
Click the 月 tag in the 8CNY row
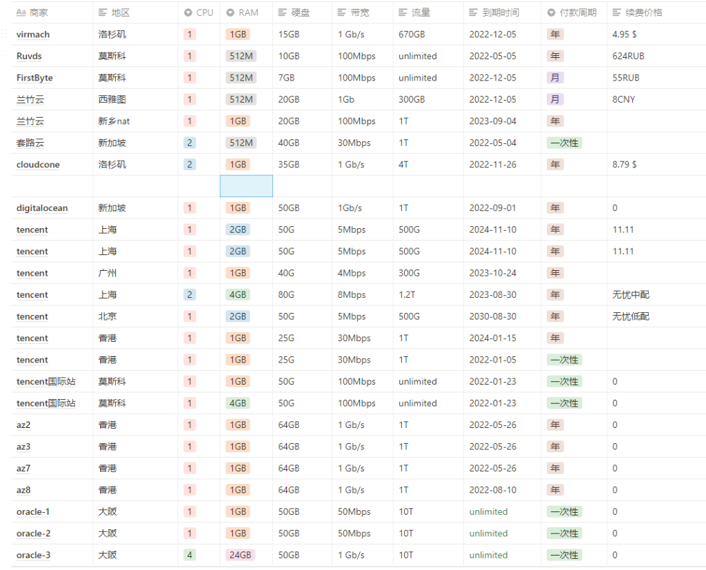click(x=555, y=99)
